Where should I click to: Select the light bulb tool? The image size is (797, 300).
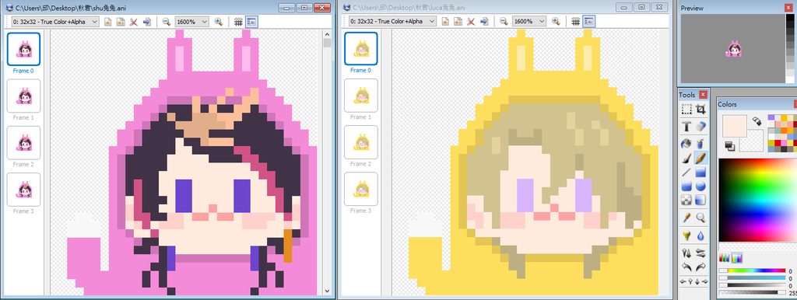[x=686, y=235]
